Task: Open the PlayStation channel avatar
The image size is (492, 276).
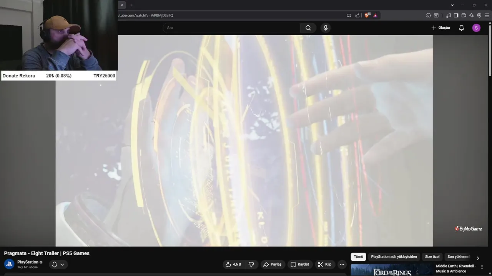Action: point(9,264)
